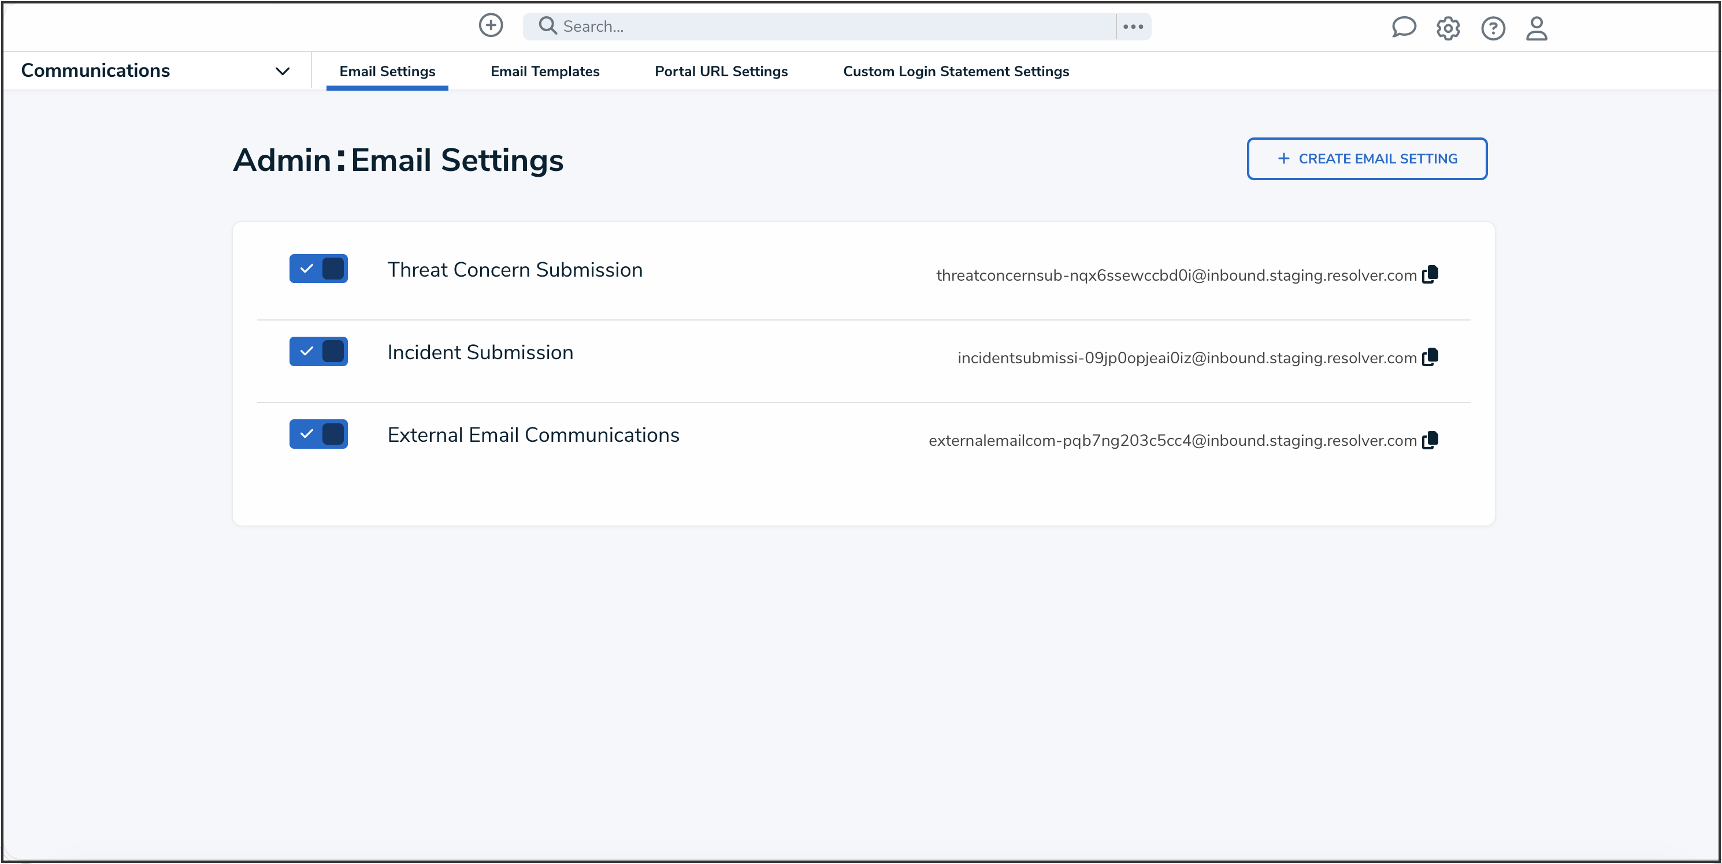The height and width of the screenshot is (864, 1722).
Task: Open the Portal URL Settings tab
Action: tap(721, 72)
